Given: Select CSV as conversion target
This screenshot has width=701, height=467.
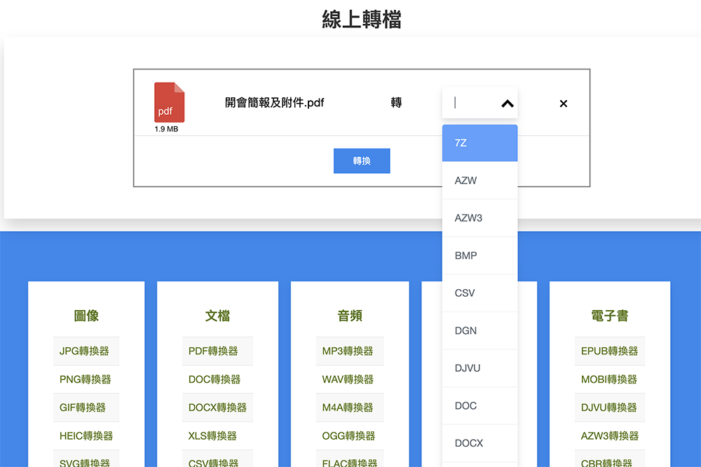Looking at the screenshot, I should 479,293.
